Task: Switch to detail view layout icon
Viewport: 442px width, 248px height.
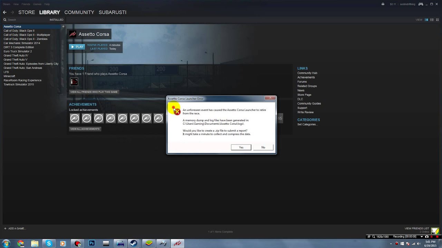Action: point(426,20)
